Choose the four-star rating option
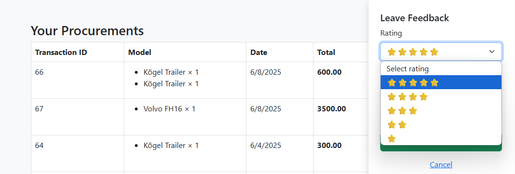This screenshot has width=515, height=174. [441, 96]
